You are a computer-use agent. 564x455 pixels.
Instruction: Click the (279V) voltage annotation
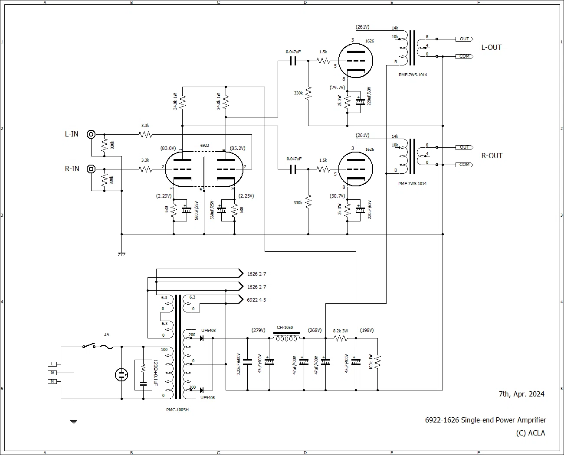tap(258, 330)
